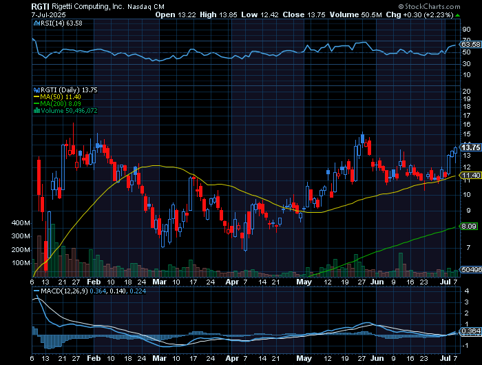Click the 15 label on the price axis

(x=466, y=134)
